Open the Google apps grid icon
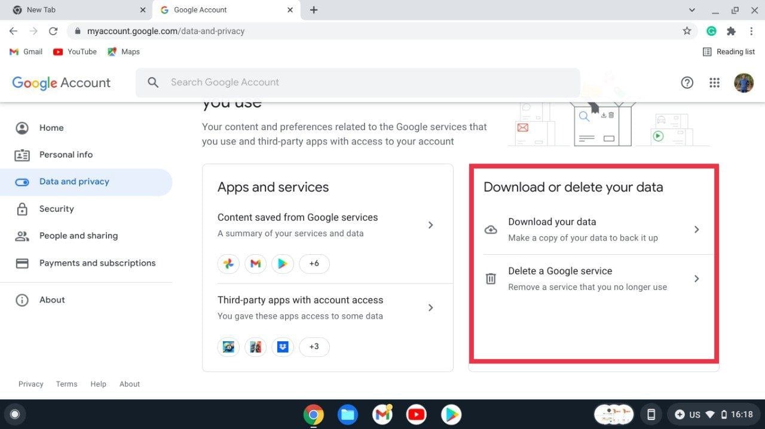Viewport: 765px width, 429px height. tap(714, 83)
